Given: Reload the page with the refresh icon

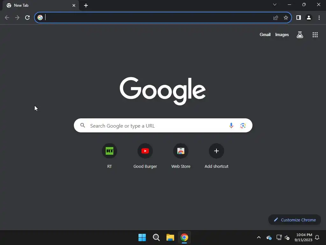Looking at the screenshot, I should pos(27,18).
